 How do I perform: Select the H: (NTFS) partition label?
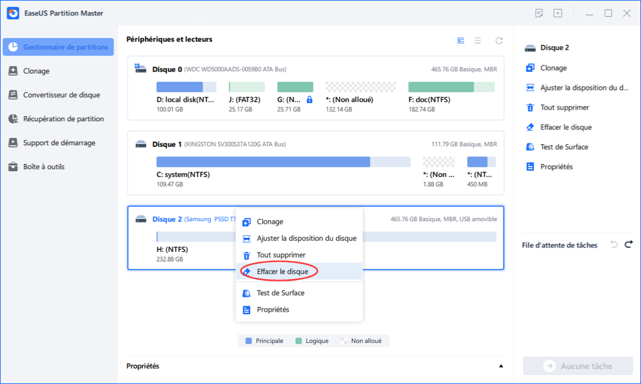(172, 249)
